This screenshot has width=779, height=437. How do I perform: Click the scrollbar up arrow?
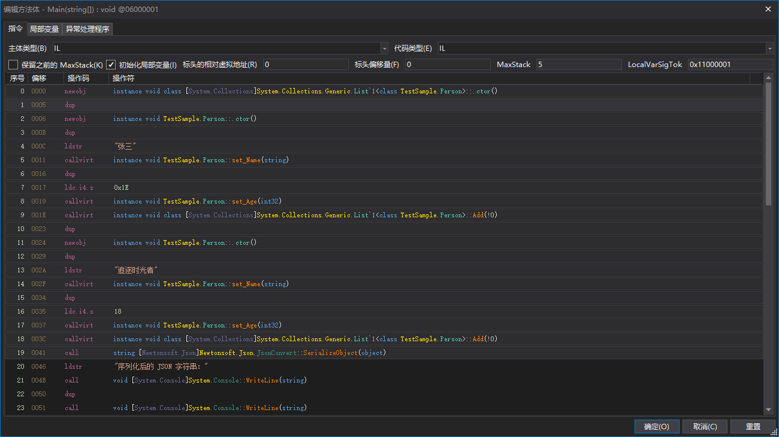768,78
